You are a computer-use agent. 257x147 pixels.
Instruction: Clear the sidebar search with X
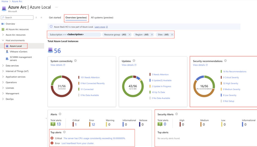pos(36,17)
